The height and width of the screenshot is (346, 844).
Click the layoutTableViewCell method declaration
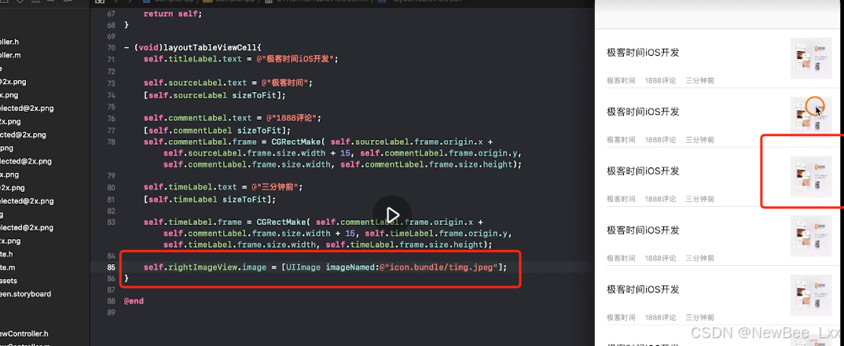pos(193,47)
